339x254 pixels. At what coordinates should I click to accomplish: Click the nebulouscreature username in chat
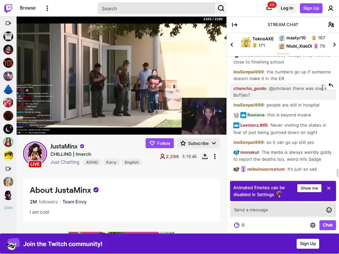[266, 169]
